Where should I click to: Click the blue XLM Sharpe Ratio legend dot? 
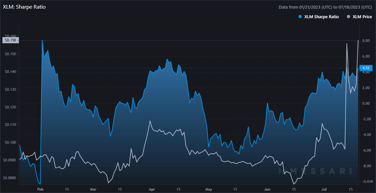pyautogui.click(x=300, y=17)
